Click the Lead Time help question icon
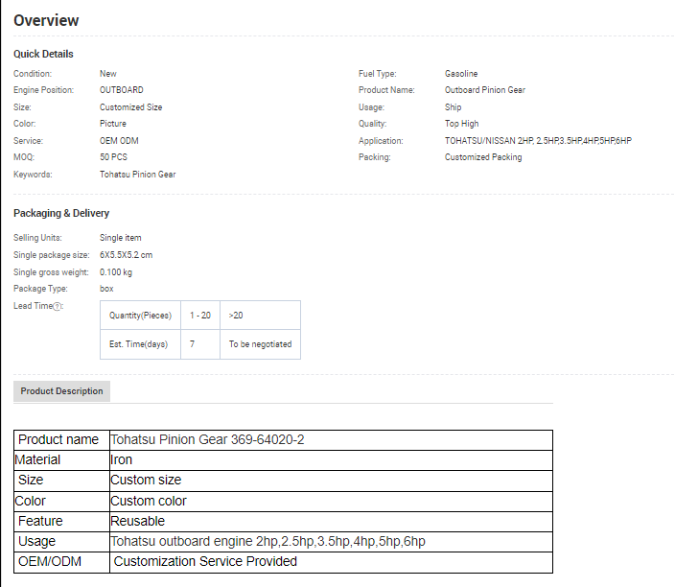 58,306
